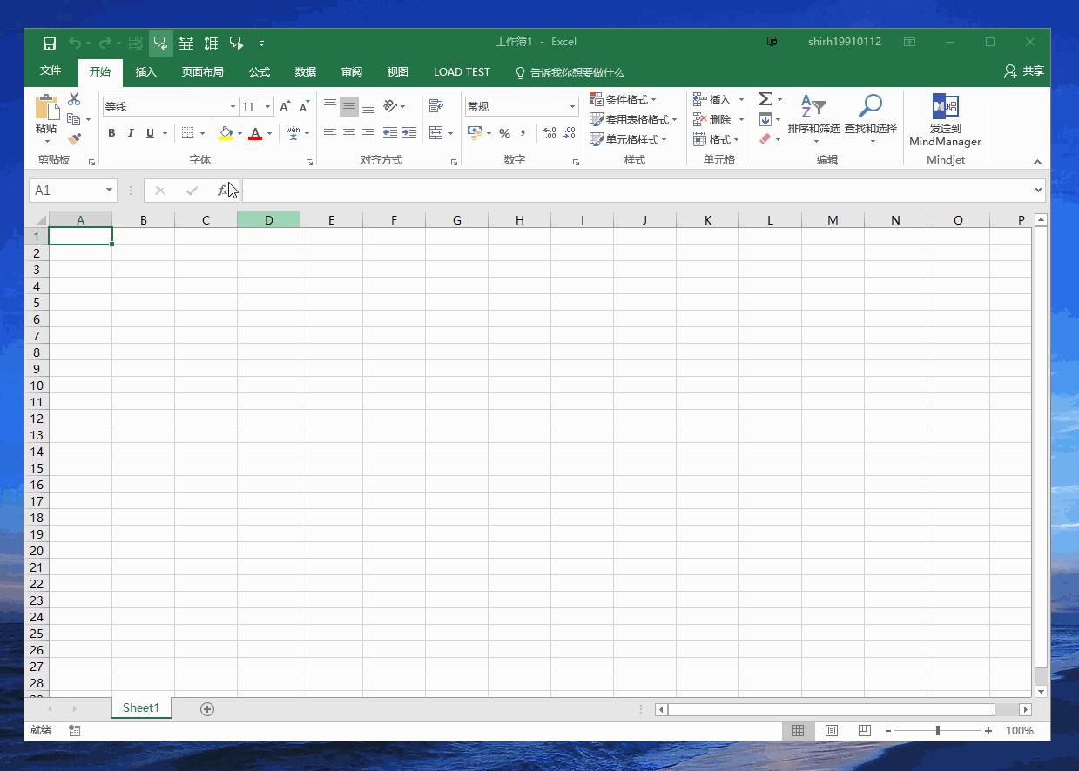
Task: Collapse the ribbon with the chevron
Action: click(1037, 162)
